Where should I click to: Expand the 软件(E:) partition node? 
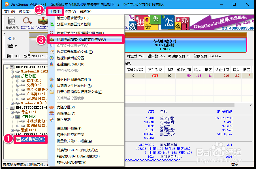tap(18, 81)
